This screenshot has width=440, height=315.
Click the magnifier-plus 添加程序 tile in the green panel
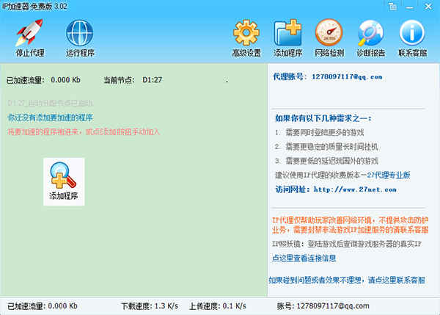coord(64,181)
